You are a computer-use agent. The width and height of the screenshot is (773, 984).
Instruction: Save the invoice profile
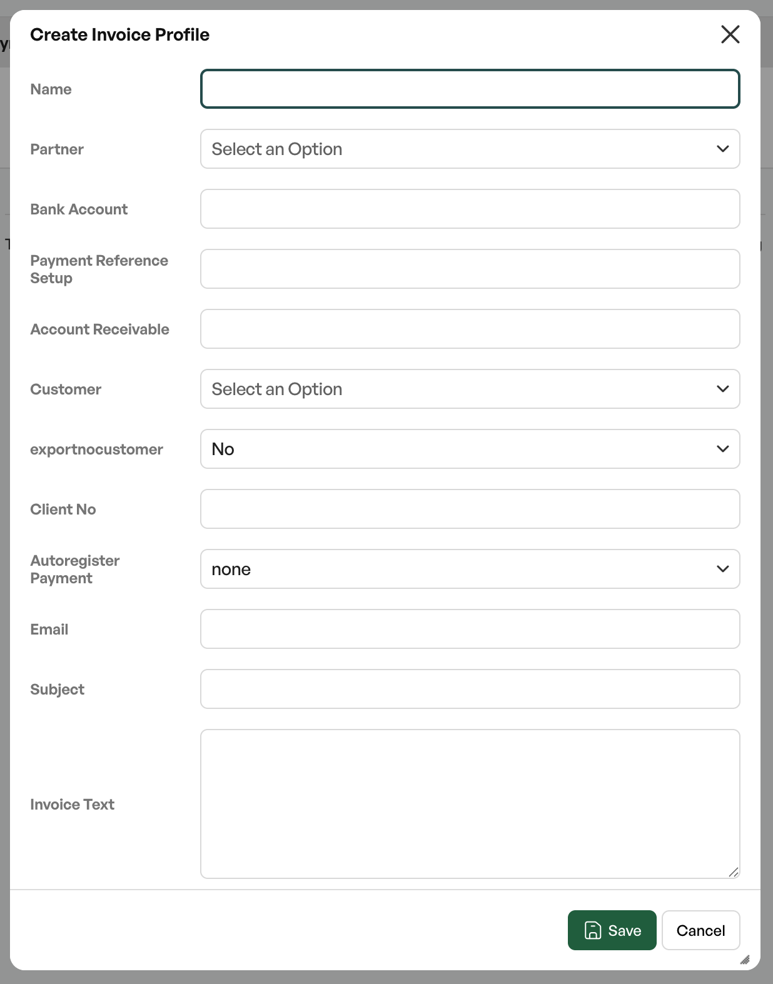612,930
